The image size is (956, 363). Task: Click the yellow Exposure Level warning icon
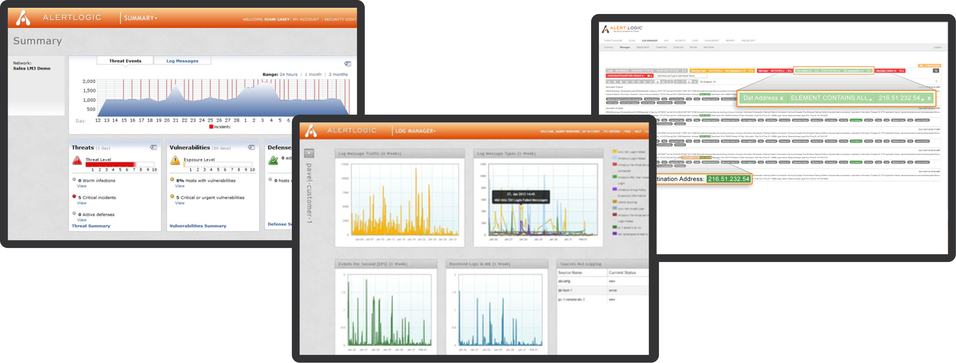point(175,160)
